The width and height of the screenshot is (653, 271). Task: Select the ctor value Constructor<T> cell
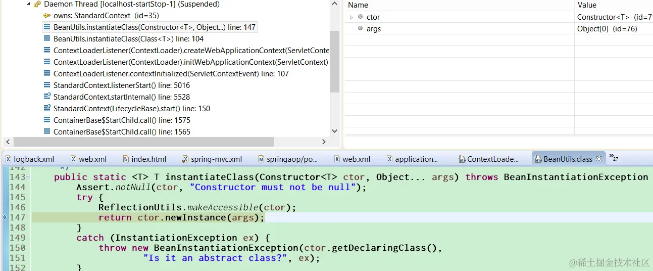615,17
